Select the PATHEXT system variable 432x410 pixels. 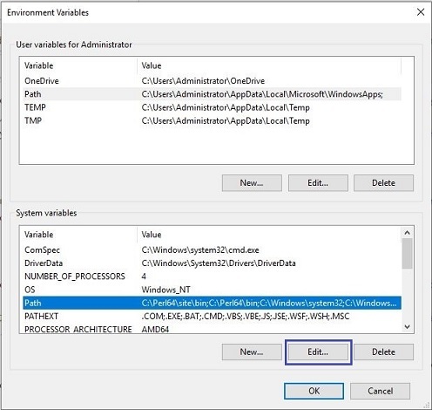point(212,316)
